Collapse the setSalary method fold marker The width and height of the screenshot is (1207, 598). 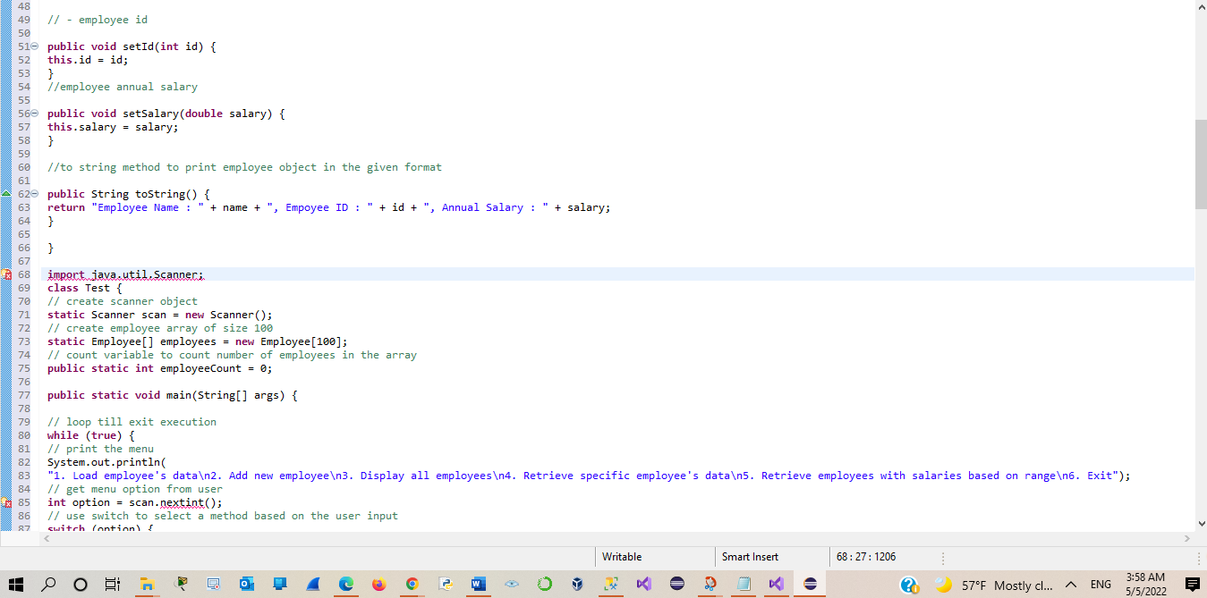(34, 113)
